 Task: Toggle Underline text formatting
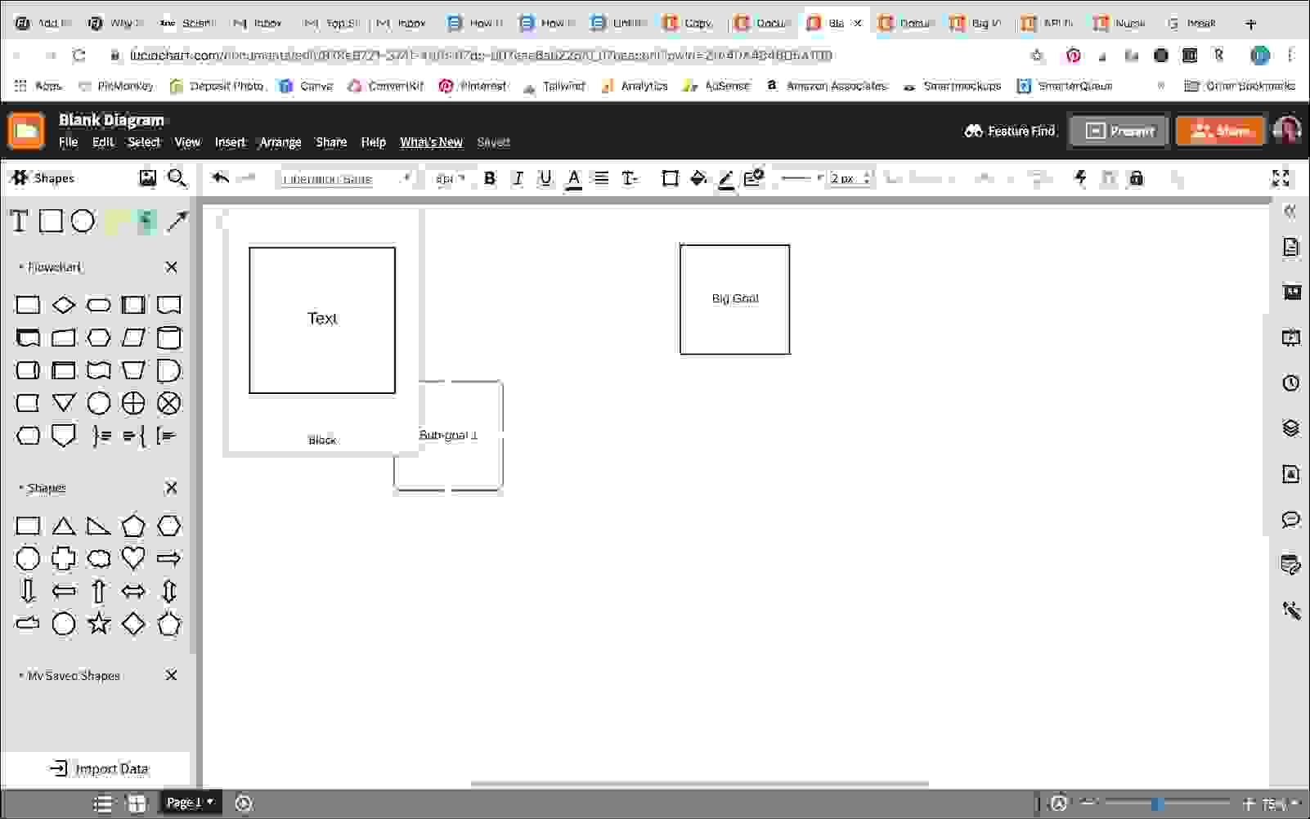(x=545, y=178)
